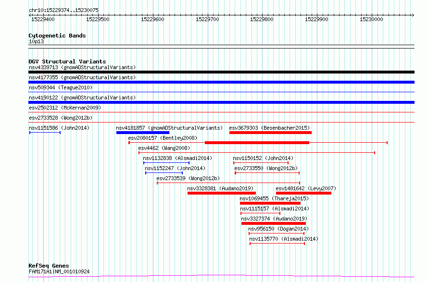Click the blue nsv1152247 variant span
428x282 pixels.
click(x=164, y=173)
